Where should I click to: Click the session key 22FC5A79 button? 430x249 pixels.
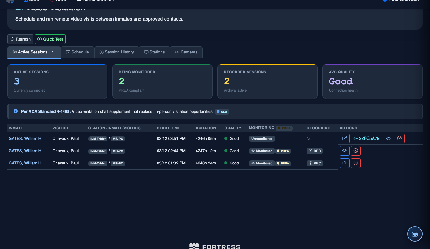tap(367, 139)
